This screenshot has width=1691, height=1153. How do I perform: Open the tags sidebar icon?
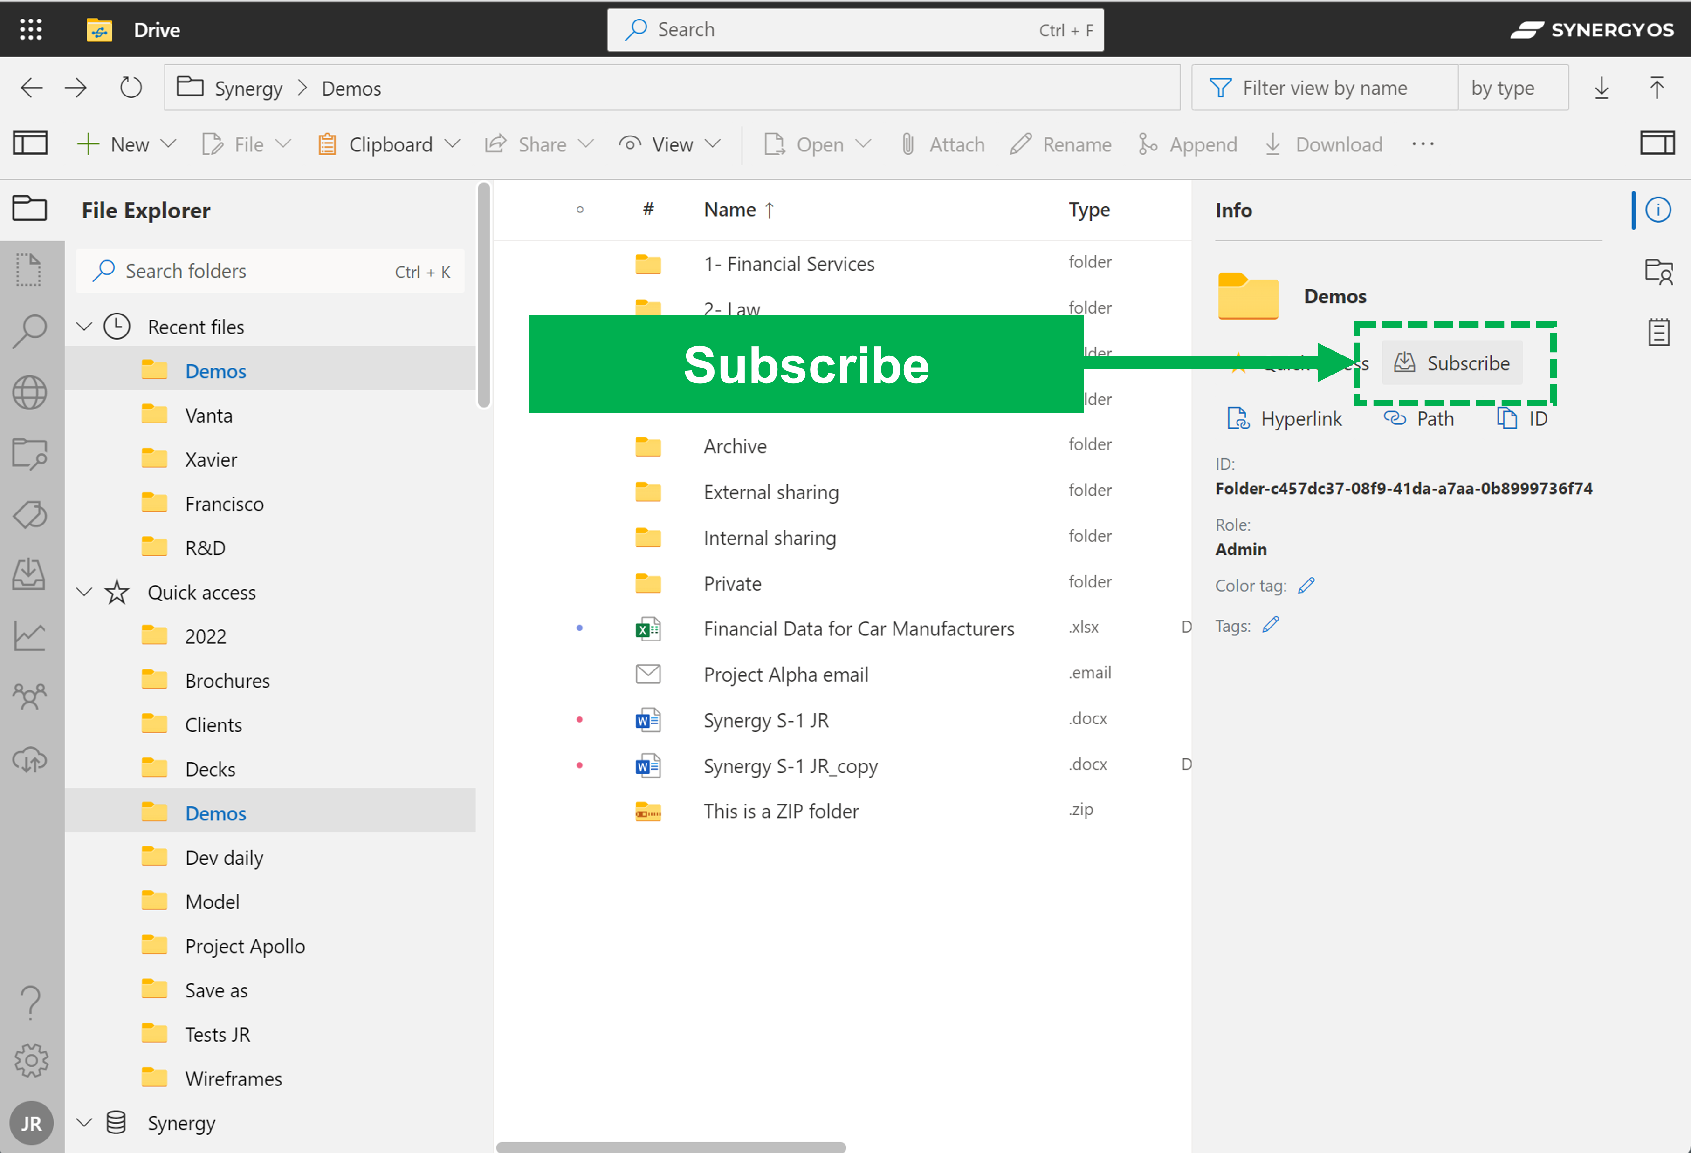coord(30,515)
